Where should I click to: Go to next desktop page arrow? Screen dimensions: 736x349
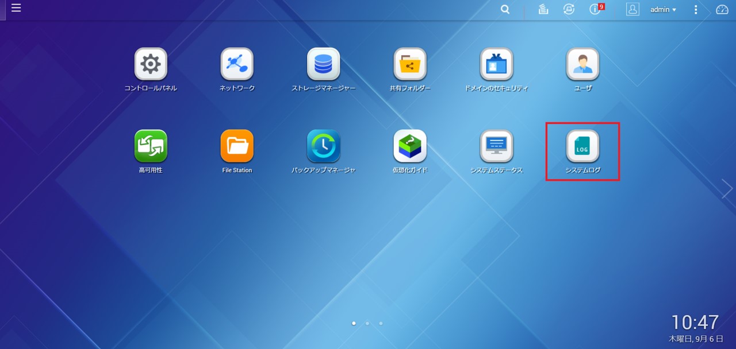click(728, 189)
